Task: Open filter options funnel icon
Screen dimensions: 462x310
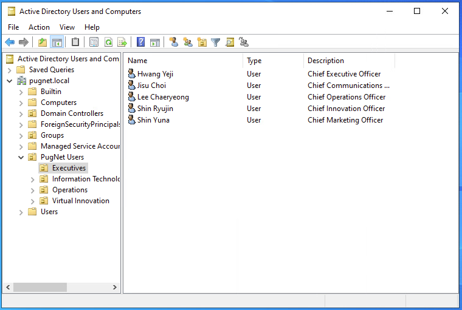Action: tap(216, 42)
